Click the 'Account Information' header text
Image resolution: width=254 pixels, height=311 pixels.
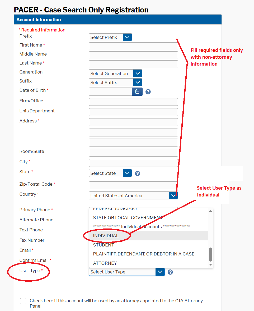click(39, 20)
